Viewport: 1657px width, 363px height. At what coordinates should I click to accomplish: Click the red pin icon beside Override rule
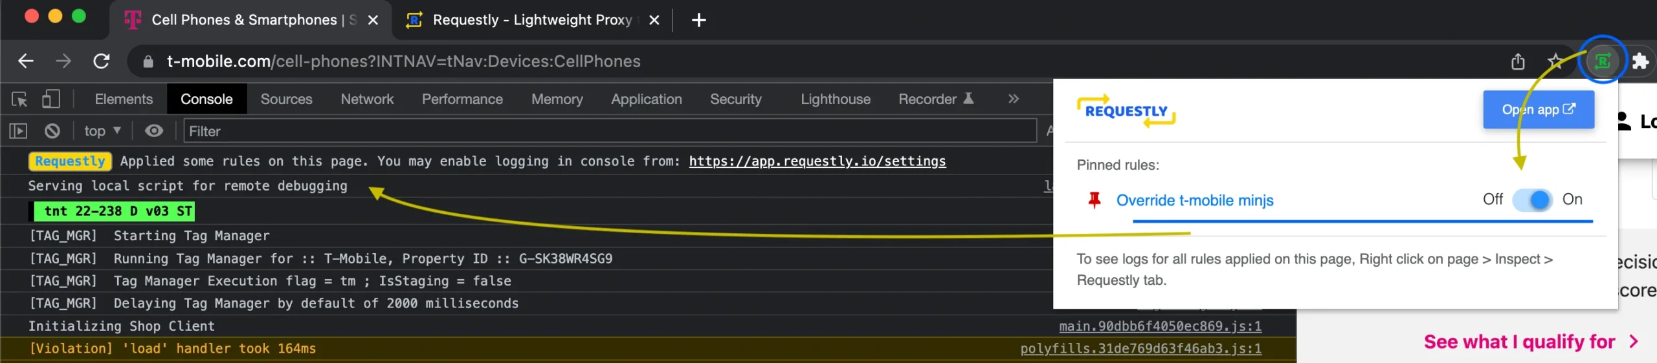click(x=1095, y=200)
